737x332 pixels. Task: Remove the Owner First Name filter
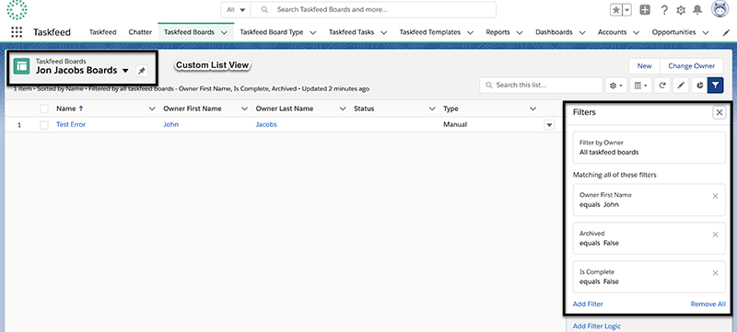click(716, 196)
